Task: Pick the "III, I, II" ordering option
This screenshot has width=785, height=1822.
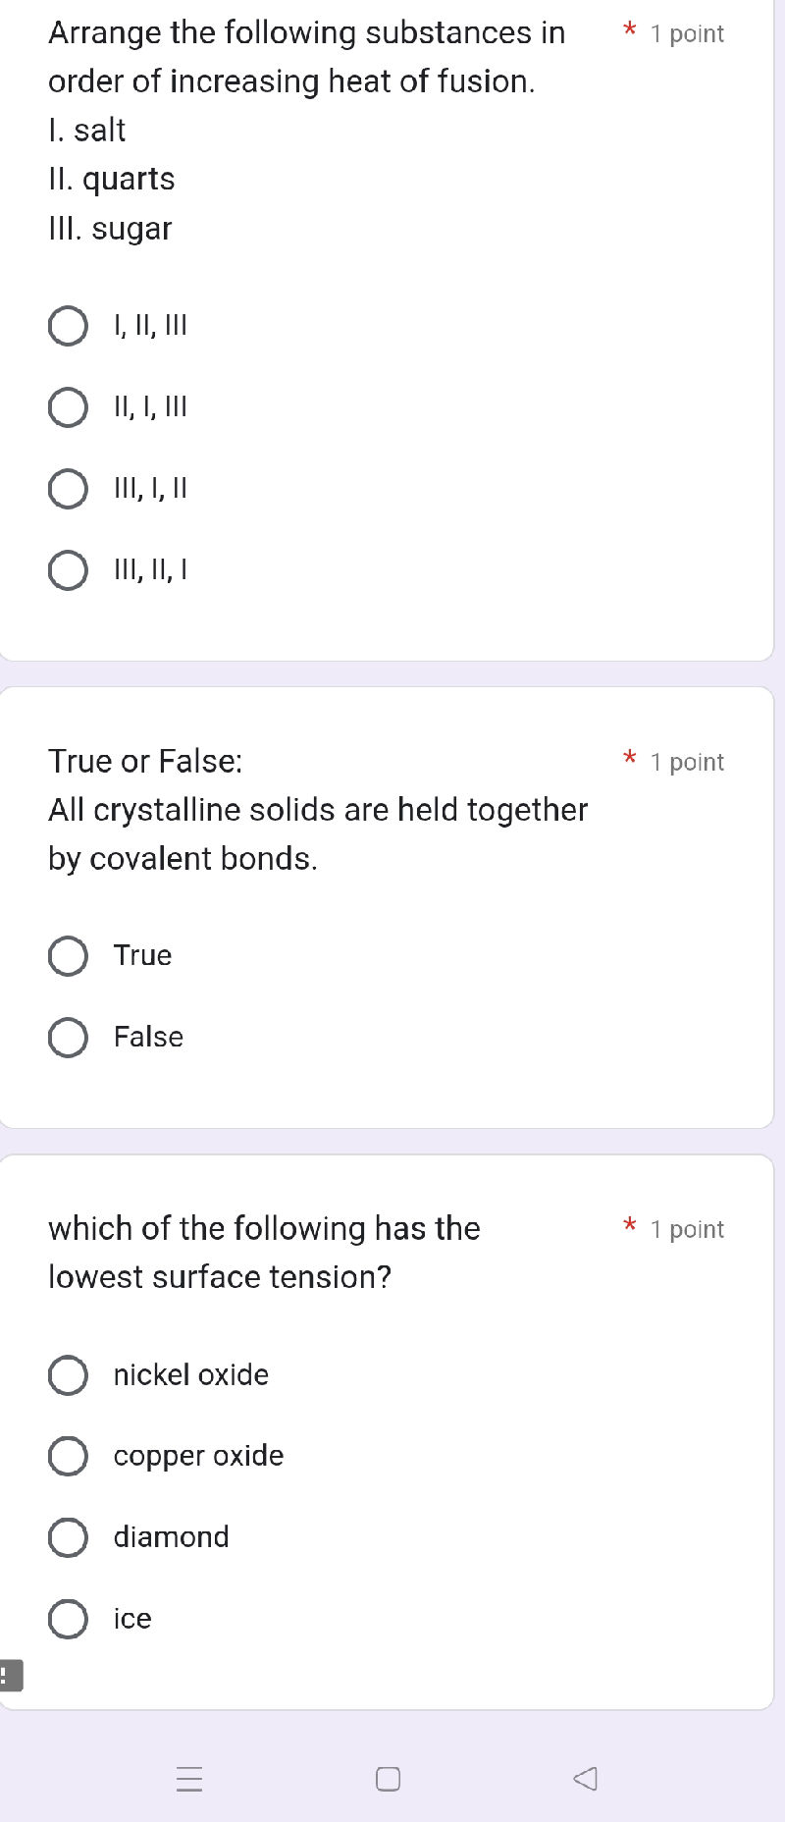Action: click(x=68, y=489)
